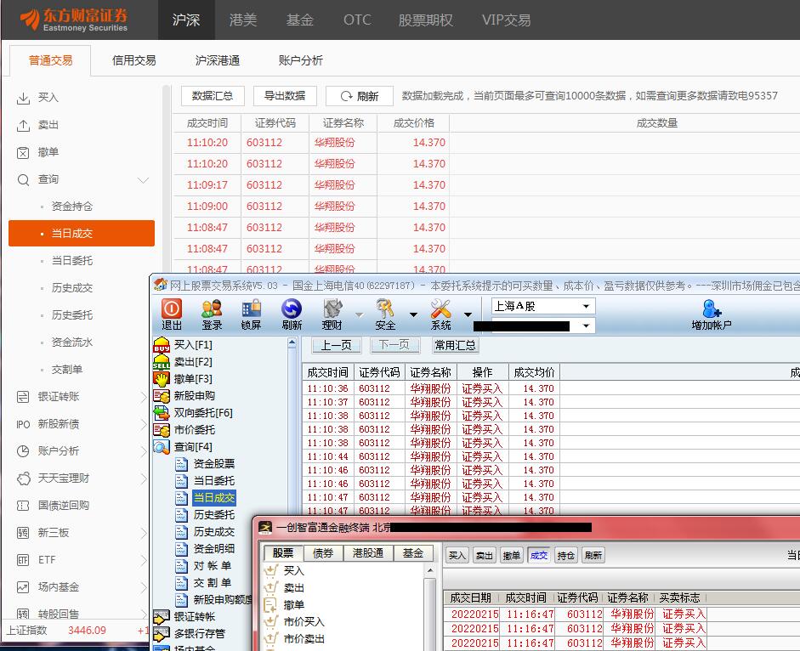The height and width of the screenshot is (651, 800).
Task: Click the 刷新 button in Eastmoney
Action: point(359,96)
